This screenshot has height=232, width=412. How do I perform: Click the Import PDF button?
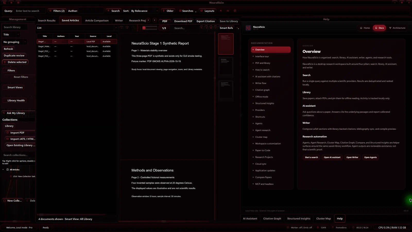20,133
